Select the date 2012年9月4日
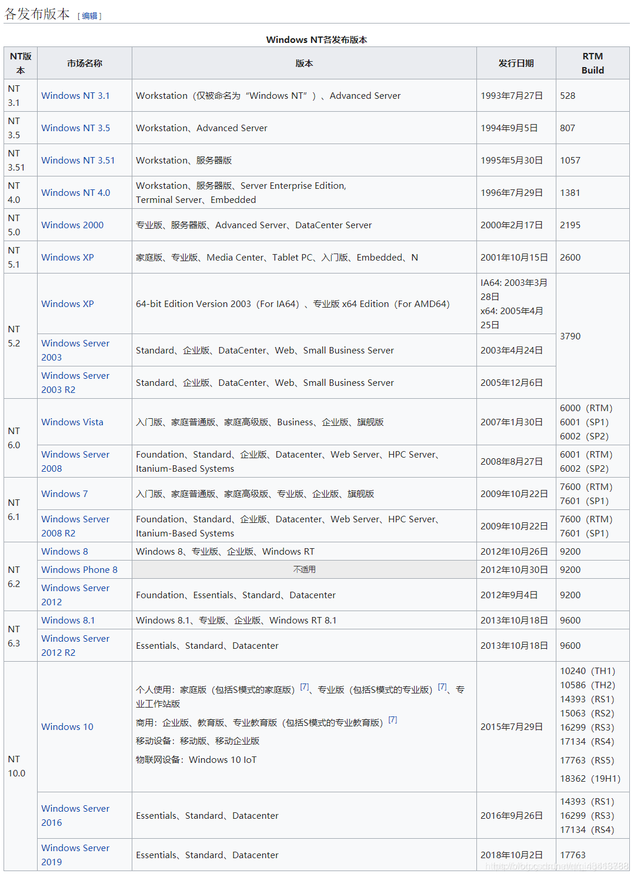The image size is (634, 877). point(509,595)
